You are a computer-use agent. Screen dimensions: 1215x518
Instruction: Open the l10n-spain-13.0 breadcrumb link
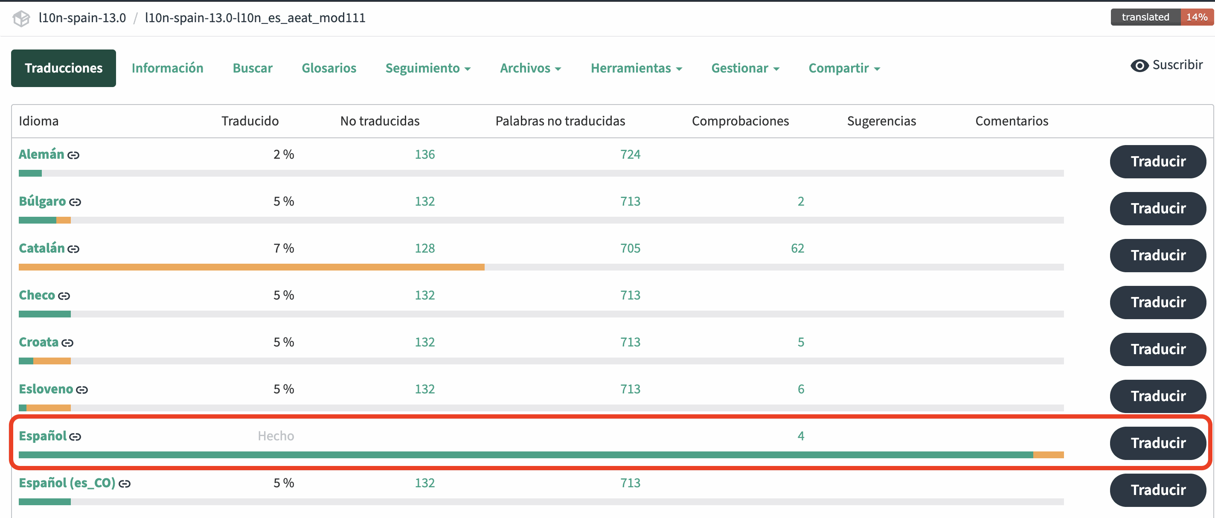click(82, 18)
